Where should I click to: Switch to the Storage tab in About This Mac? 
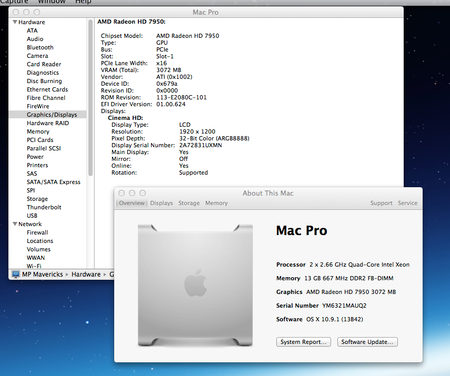click(189, 203)
